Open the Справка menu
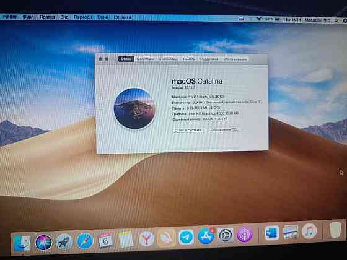Screen dimensions: 347x260 (x=123, y=17)
